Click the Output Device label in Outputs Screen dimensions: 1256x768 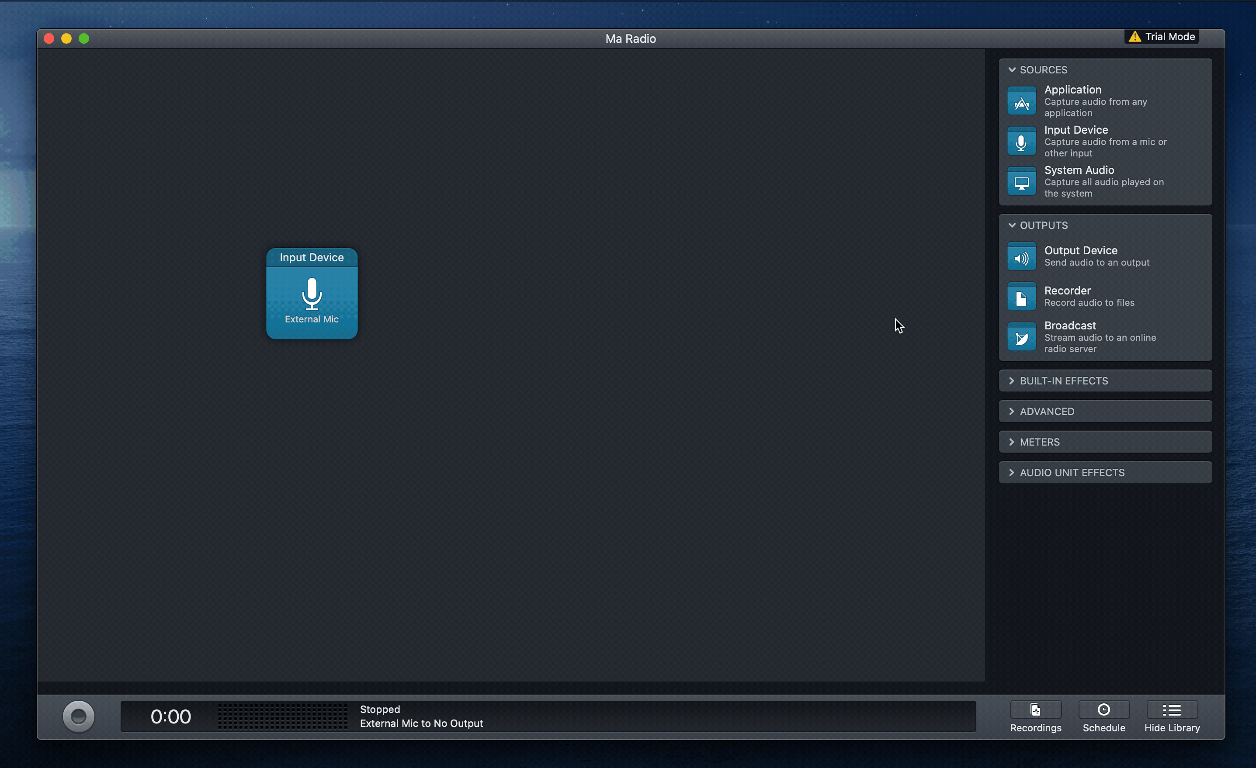click(x=1081, y=250)
